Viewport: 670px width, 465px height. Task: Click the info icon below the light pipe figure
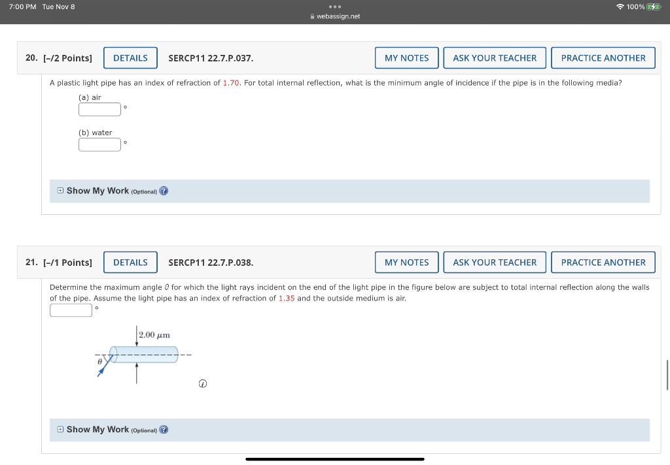point(203,383)
